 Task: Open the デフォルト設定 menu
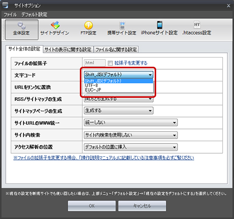coord(34,15)
